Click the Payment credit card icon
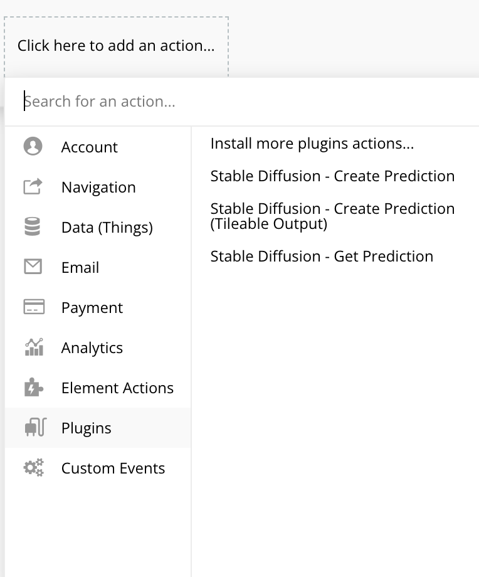 (33, 307)
